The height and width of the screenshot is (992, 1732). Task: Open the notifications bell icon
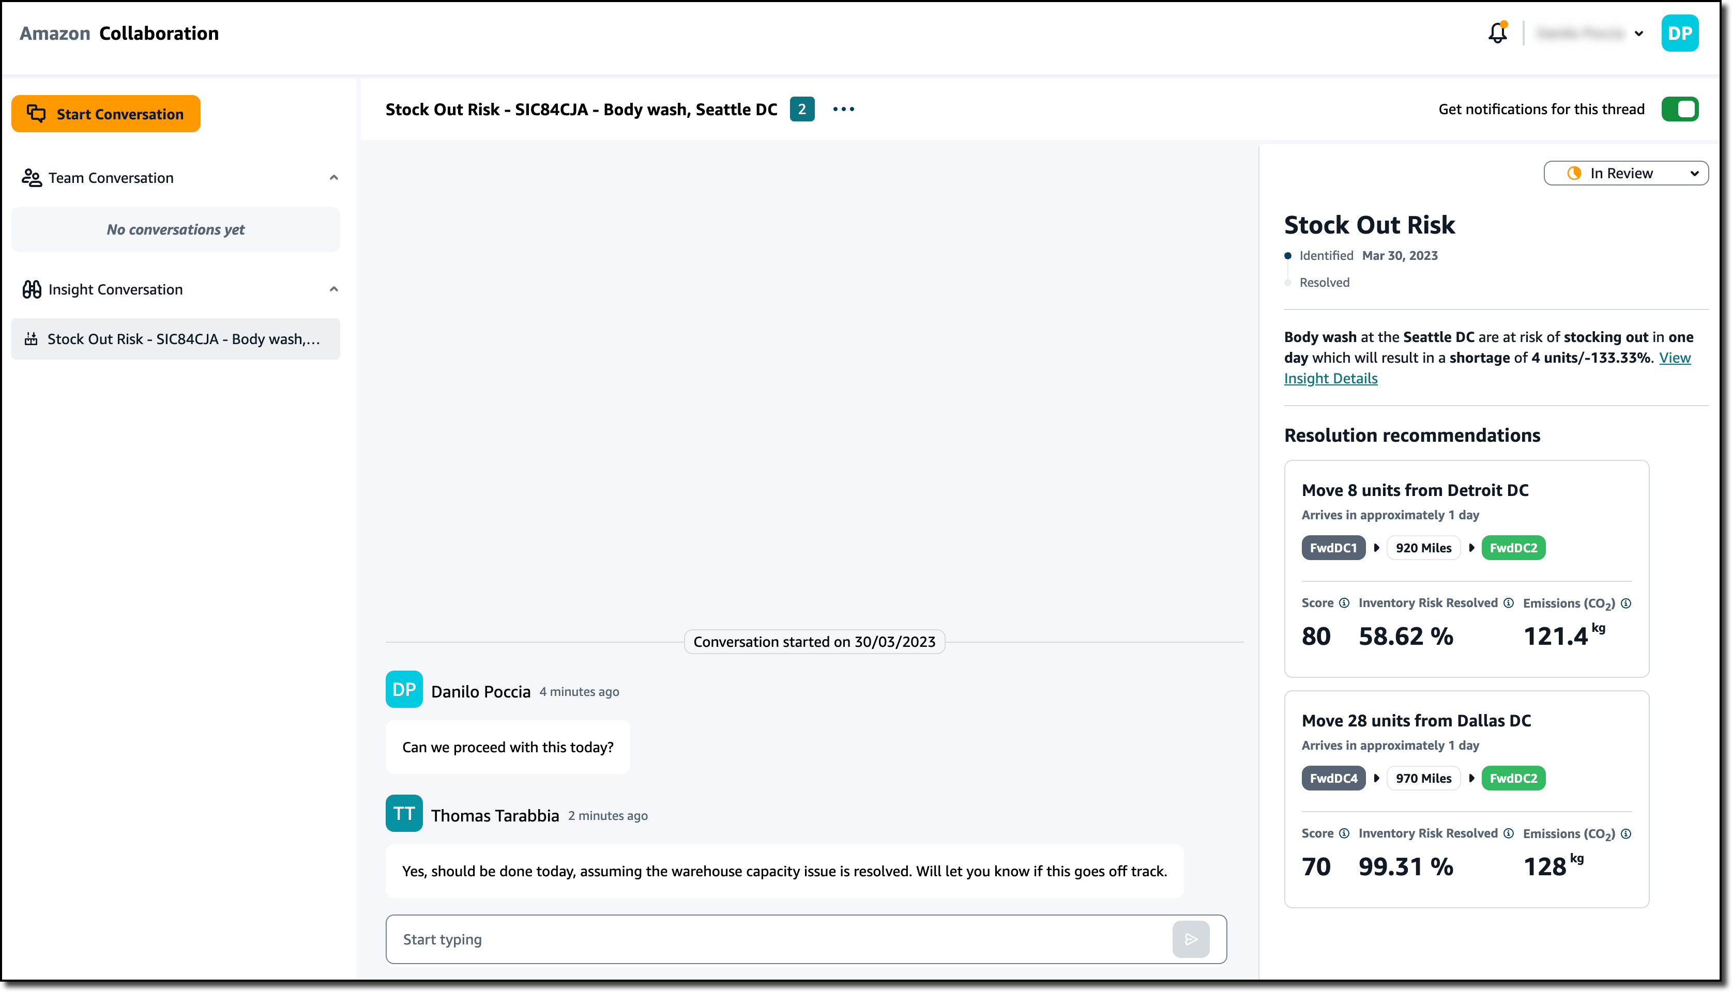click(1497, 33)
